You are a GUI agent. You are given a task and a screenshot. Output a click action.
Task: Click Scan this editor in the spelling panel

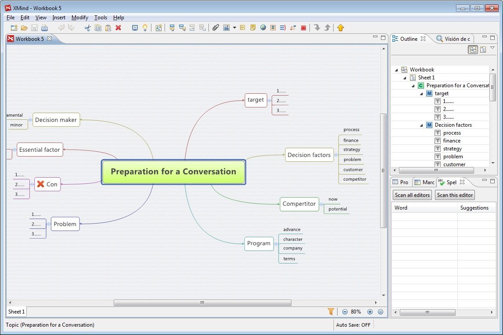coord(455,195)
